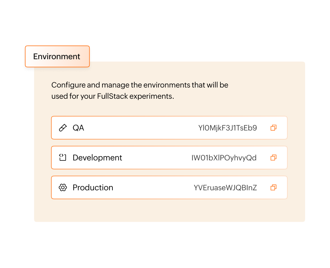The image size is (330, 268).
Task: Click the word "FullStack" in the description
Action: (112, 96)
